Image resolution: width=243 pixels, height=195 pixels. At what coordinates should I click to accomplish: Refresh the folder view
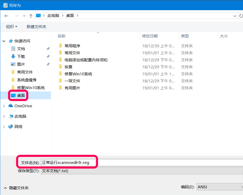point(241,16)
